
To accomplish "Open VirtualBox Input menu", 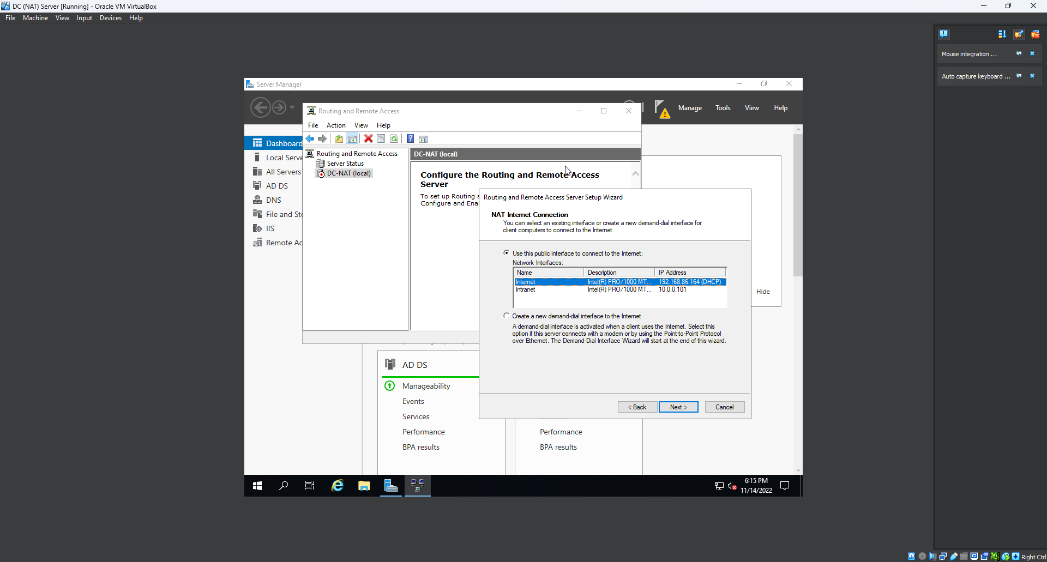I will tap(85, 18).
